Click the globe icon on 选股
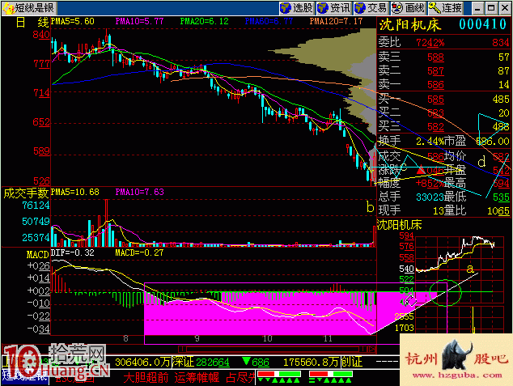The width and height of the screenshot is (513, 386). click(286, 8)
